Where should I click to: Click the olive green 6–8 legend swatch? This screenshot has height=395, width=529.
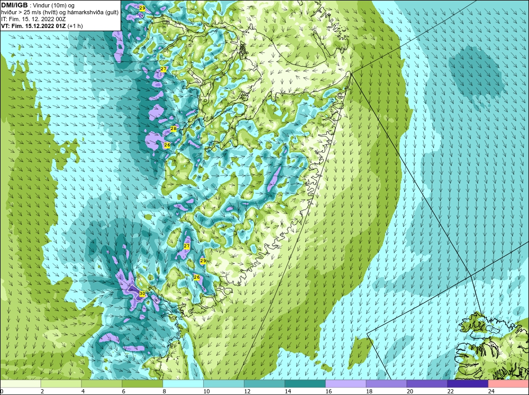pyautogui.click(x=142, y=384)
